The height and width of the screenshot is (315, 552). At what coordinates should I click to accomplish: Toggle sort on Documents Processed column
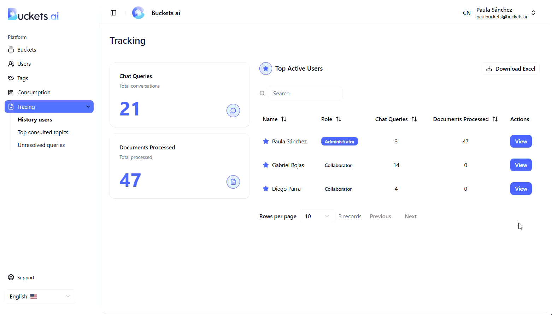point(495,119)
